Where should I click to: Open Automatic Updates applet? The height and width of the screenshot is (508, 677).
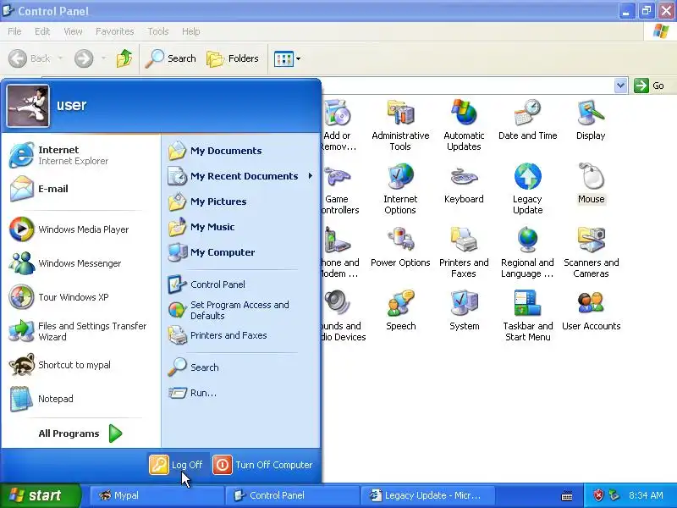[x=464, y=124]
